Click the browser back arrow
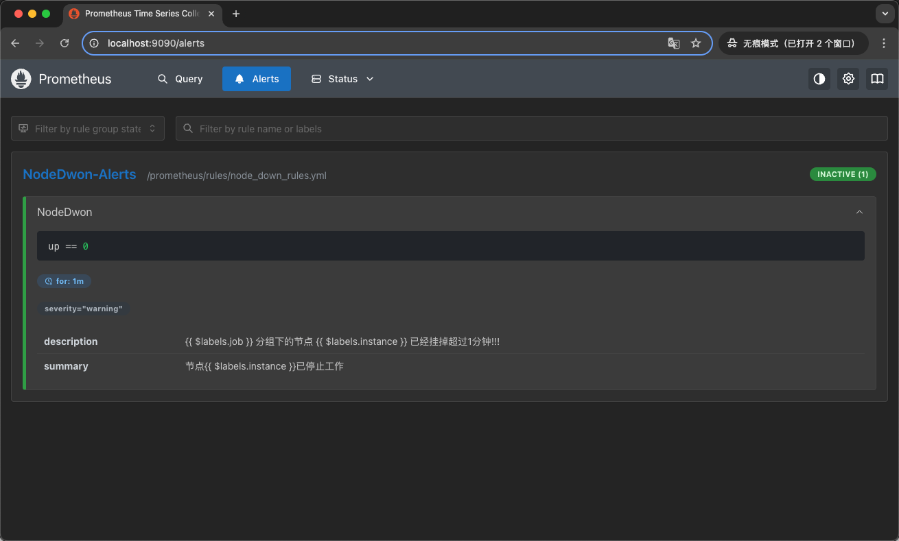This screenshot has width=899, height=541. (x=15, y=43)
